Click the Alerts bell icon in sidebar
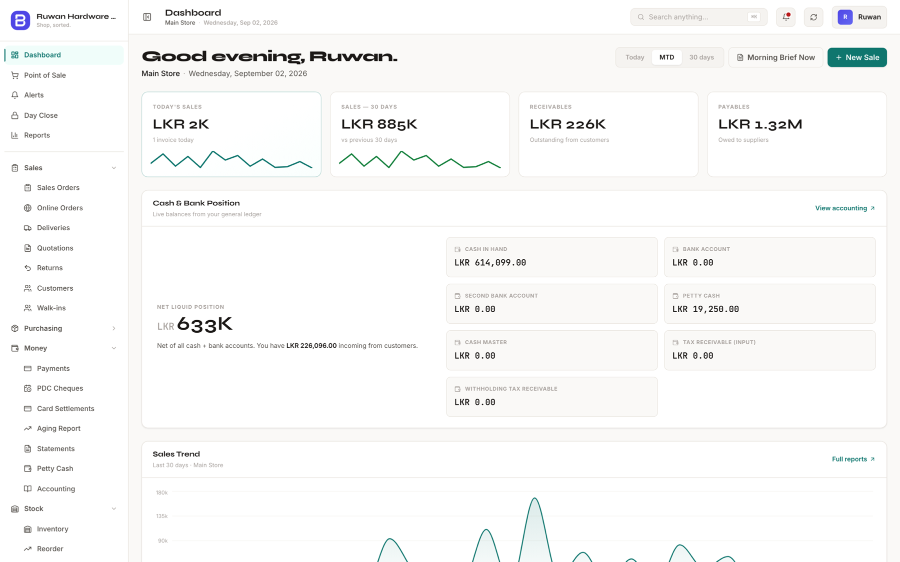Viewport: 900px width, 562px height. (15, 95)
